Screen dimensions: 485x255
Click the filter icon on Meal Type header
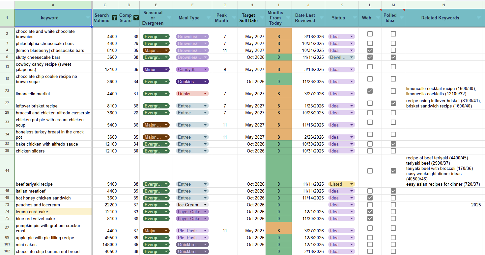(208, 18)
